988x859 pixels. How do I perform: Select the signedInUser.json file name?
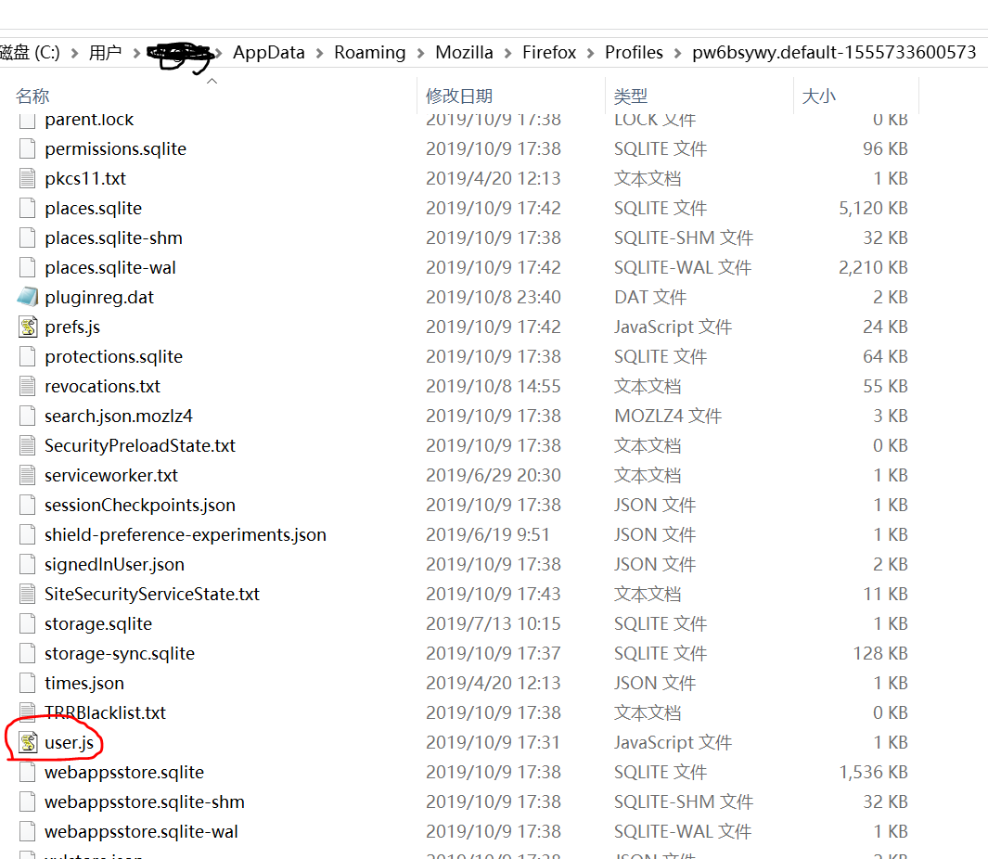click(x=115, y=565)
